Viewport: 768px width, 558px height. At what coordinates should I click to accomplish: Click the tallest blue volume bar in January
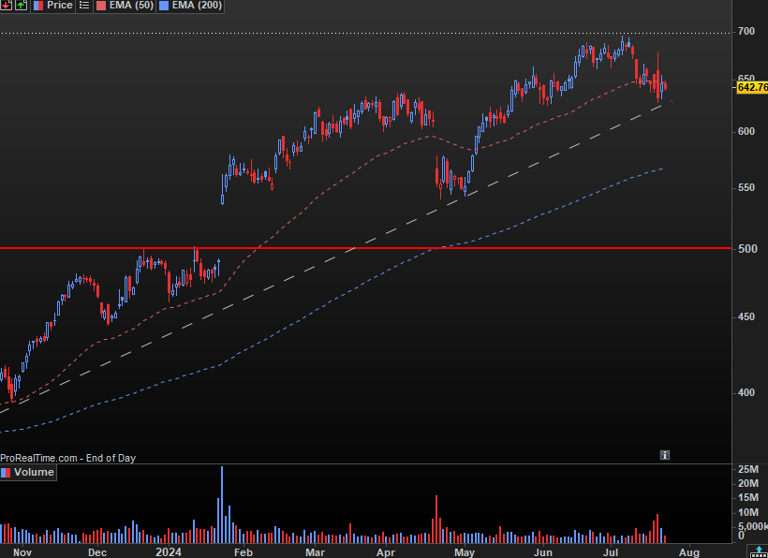[x=222, y=504]
